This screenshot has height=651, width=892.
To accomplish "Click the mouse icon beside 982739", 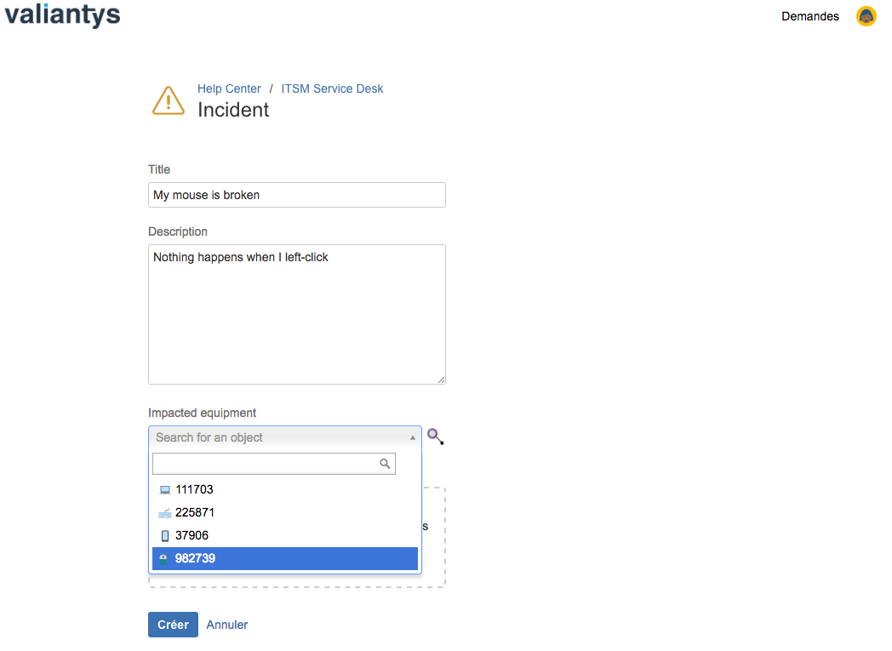I will coord(163,558).
